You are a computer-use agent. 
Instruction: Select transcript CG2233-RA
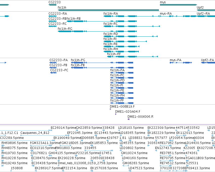coord(58,14)
